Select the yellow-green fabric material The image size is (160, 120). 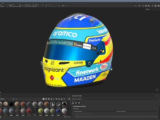(x=41, y=111)
